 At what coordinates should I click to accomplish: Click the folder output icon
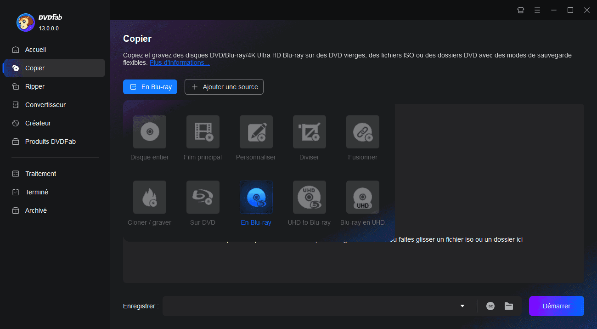click(x=509, y=306)
